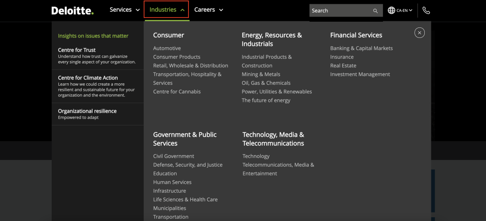Open the CA-EN language dropdown
This screenshot has width=486, height=221.
pos(404,10)
